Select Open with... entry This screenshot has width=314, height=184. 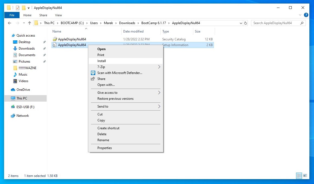pyautogui.click(x=126, y=85)
